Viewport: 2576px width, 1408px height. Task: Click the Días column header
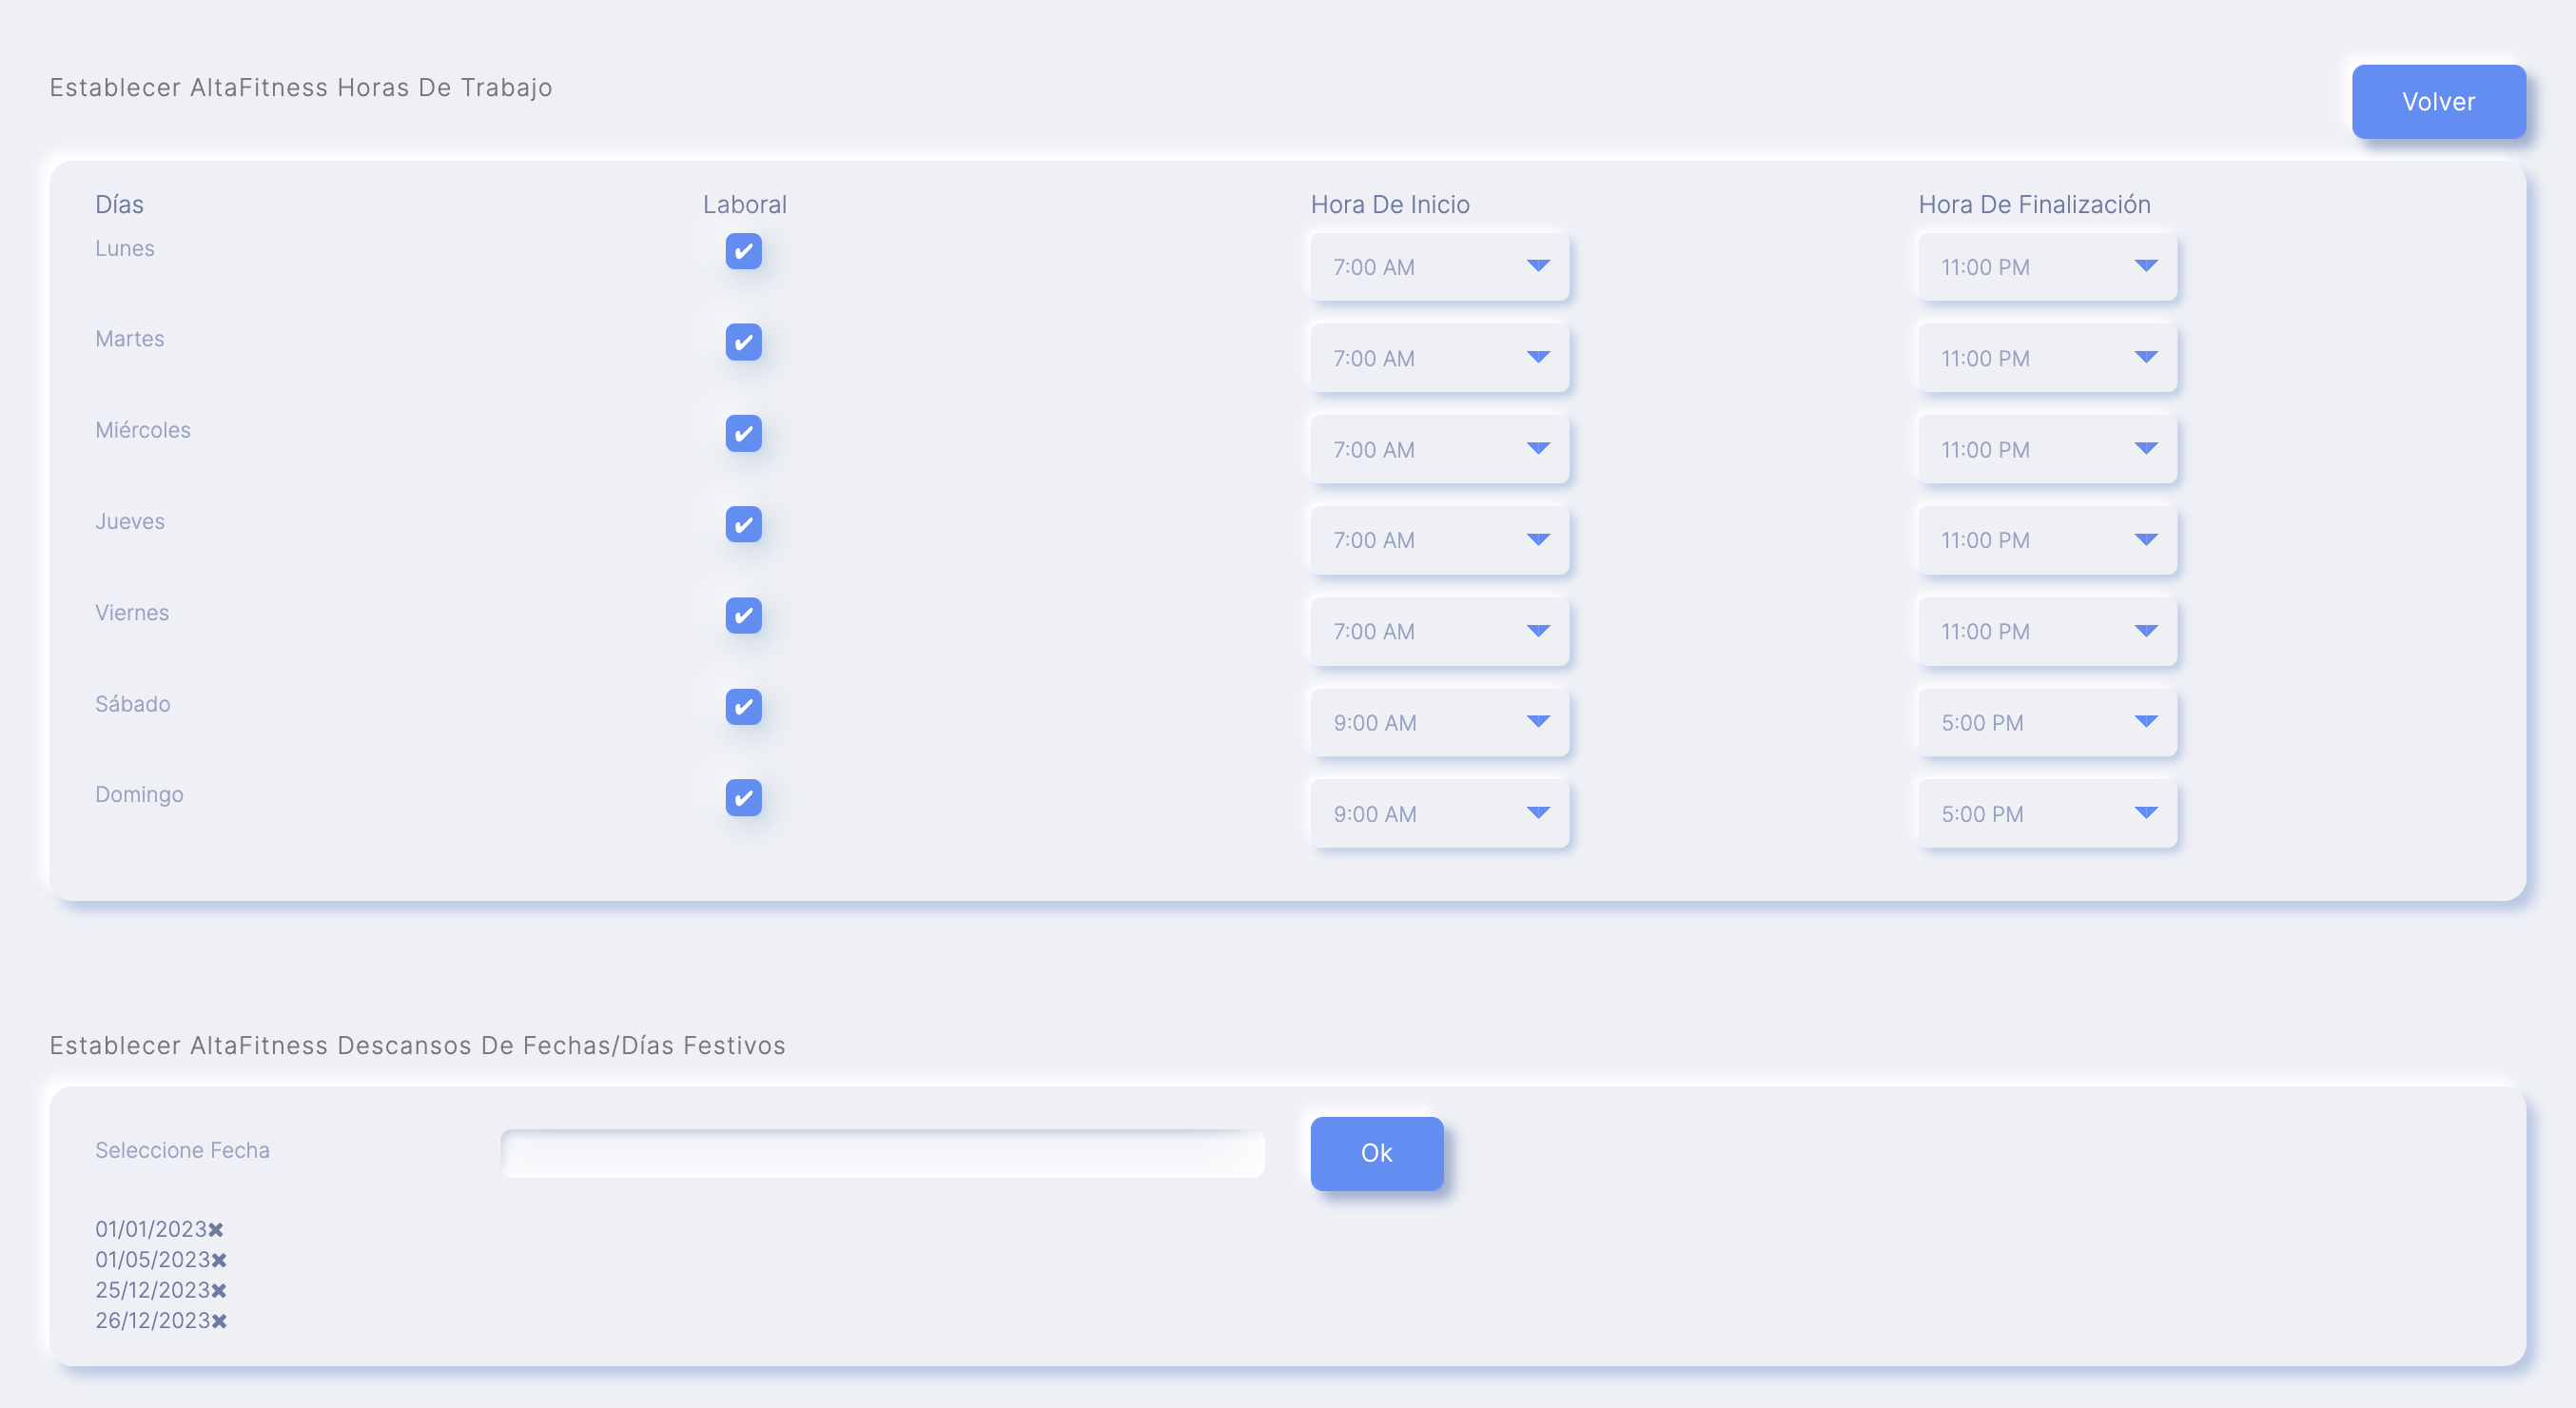click(x=119, y=204)
